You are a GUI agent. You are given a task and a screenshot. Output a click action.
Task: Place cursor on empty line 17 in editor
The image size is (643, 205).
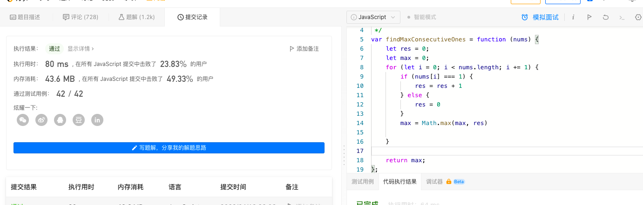[507, 151]
